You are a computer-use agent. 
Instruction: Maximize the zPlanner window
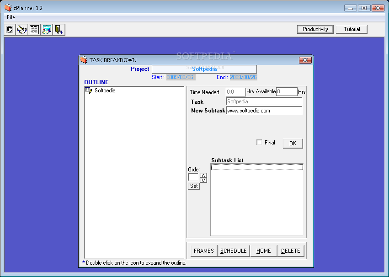pyautogui.click(x=364, y=8)
